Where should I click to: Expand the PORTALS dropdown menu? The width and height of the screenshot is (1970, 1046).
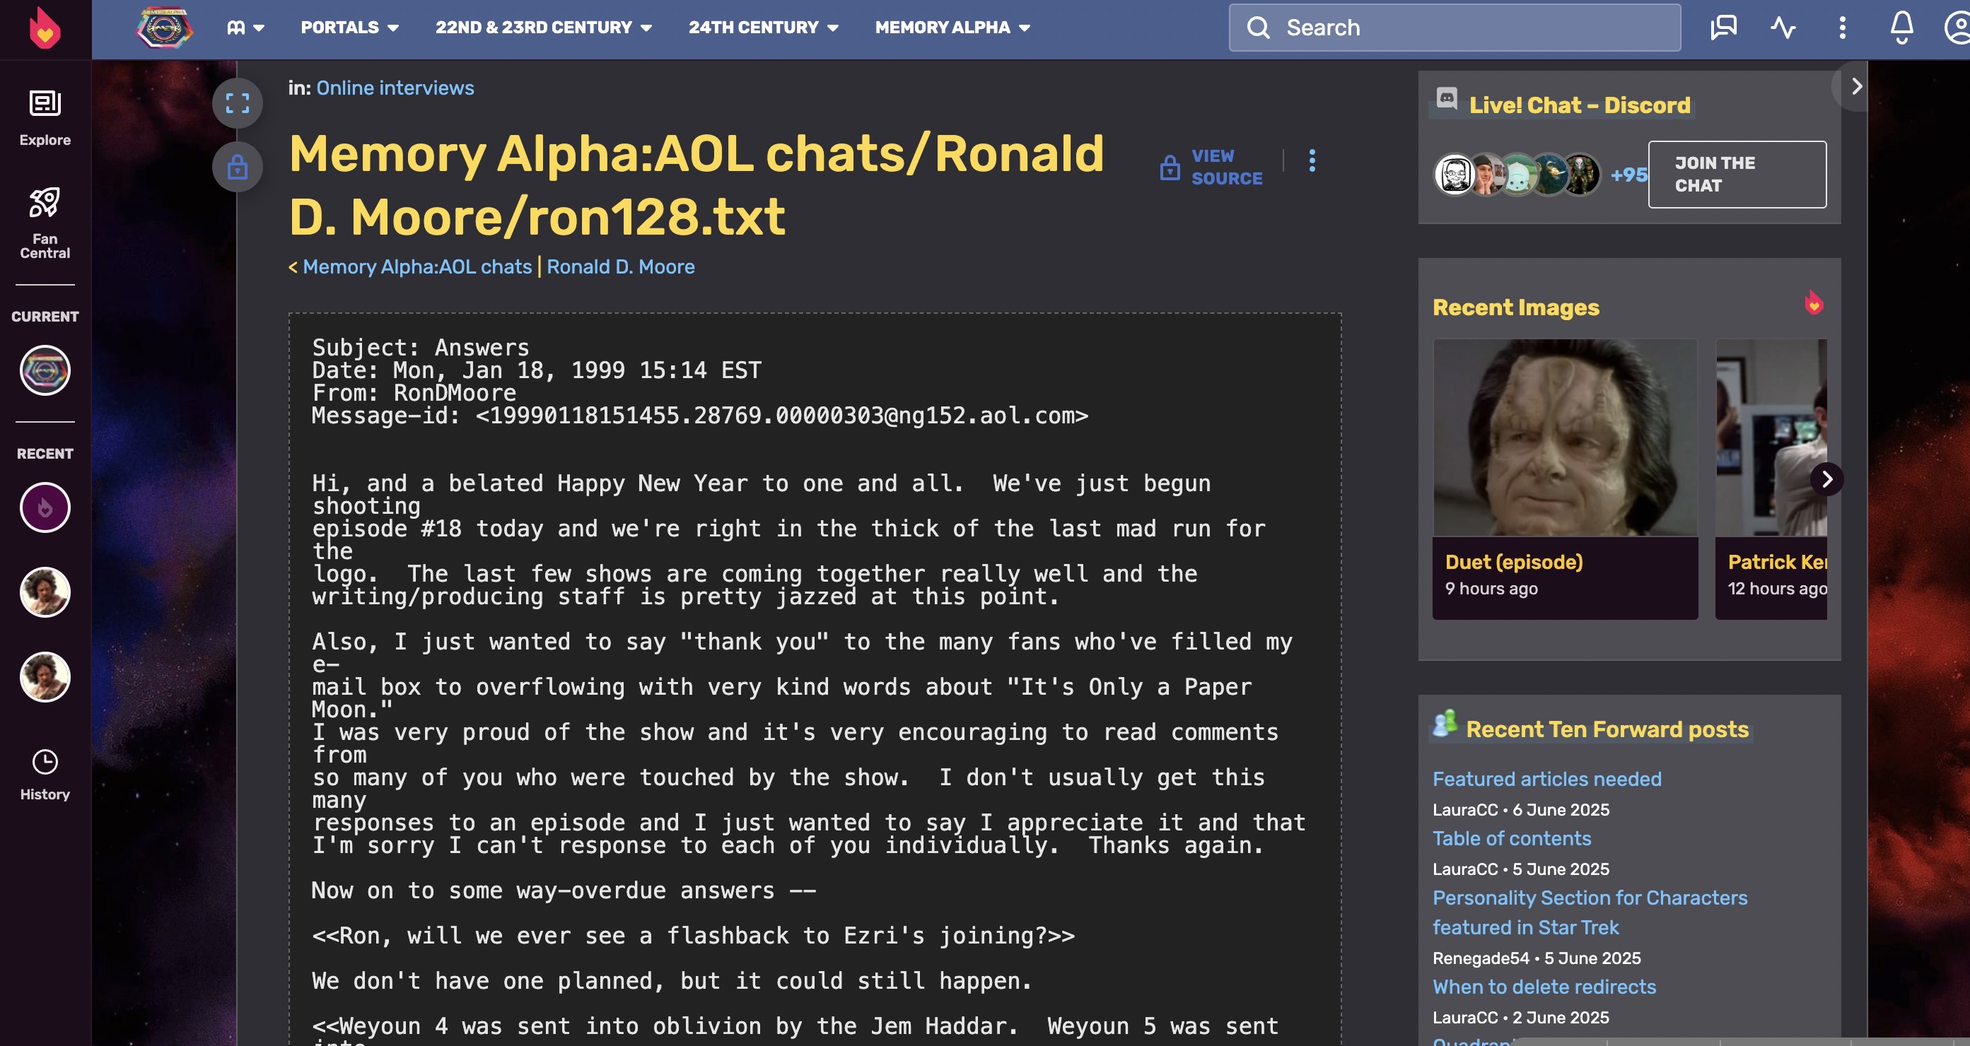click(x=349, y=28)
